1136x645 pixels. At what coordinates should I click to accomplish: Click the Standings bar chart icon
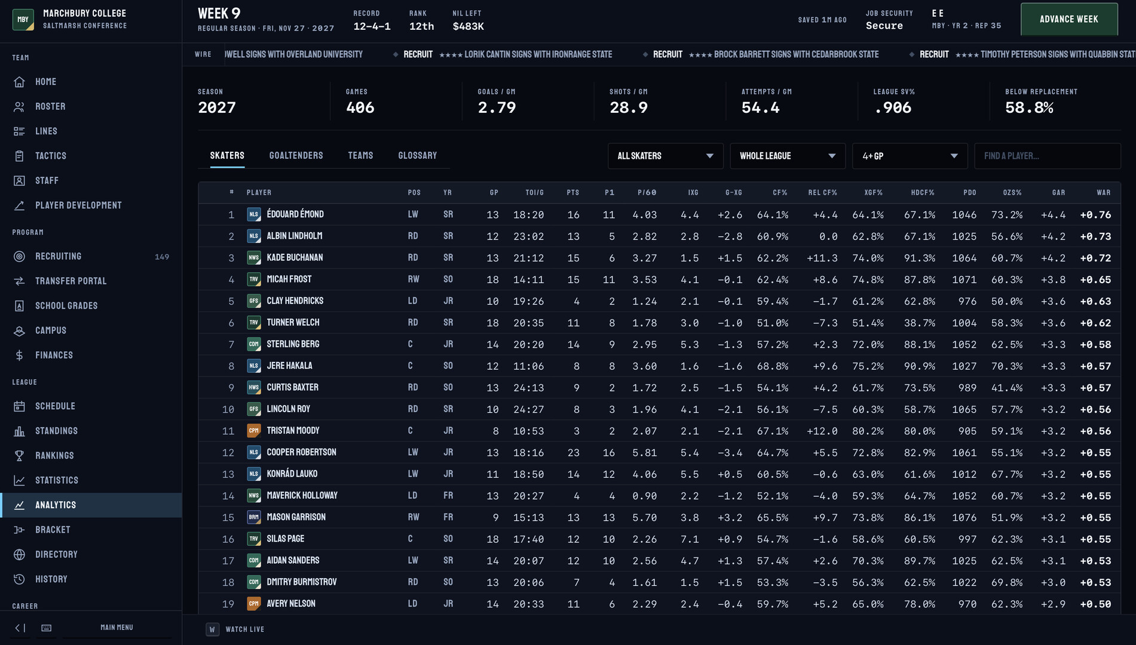(19, 431)
